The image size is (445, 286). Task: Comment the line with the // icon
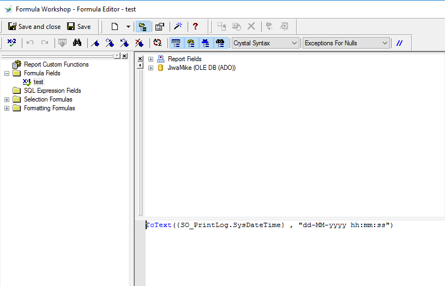[x=399, y=43]
